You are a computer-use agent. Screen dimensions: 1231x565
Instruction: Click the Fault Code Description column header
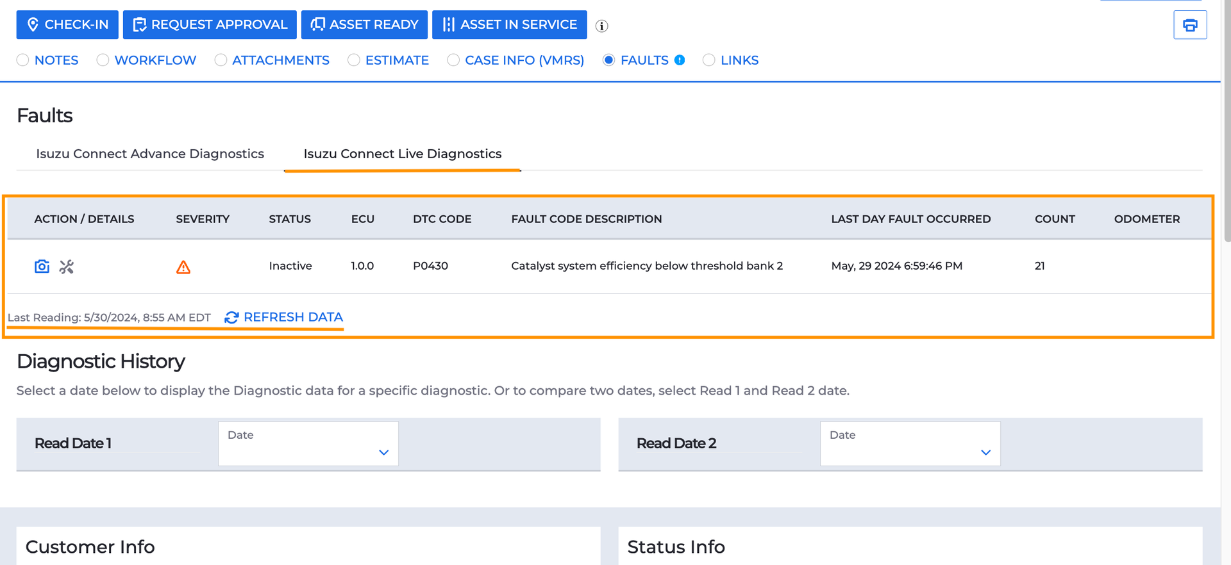coord(587,219)
